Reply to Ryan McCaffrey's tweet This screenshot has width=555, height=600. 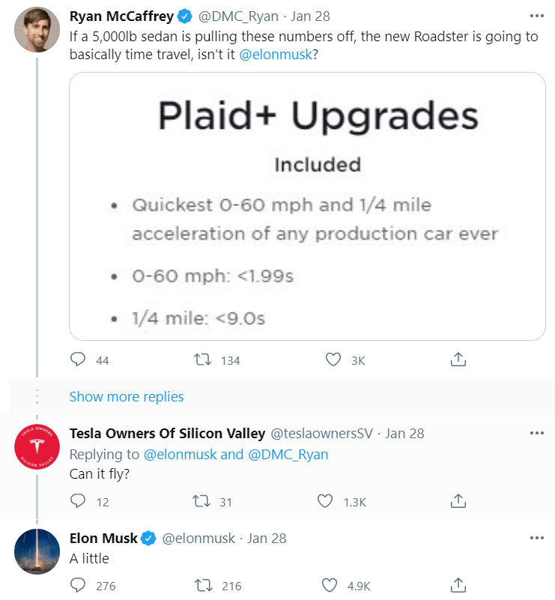(x=78, y=360)
